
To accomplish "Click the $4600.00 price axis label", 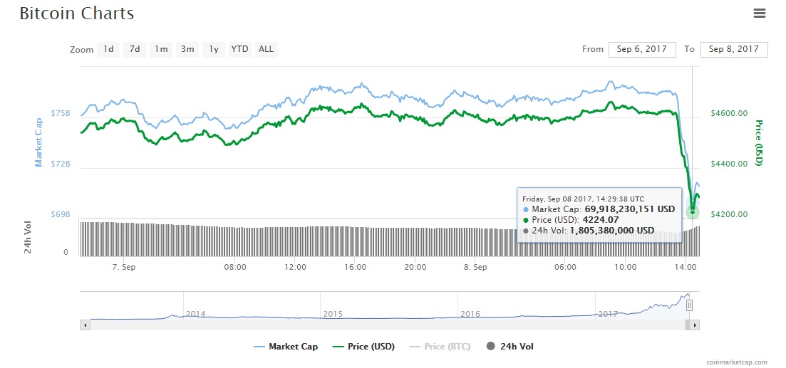I will click(x=730, y=113).
